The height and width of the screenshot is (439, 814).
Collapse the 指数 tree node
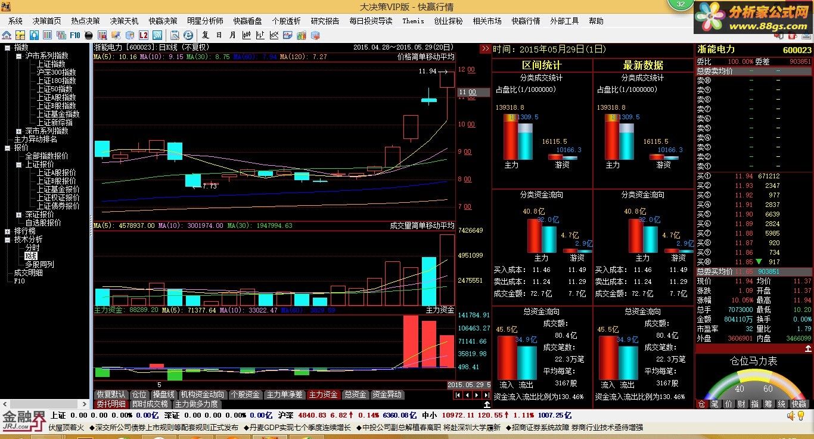[x=7, y=48]
